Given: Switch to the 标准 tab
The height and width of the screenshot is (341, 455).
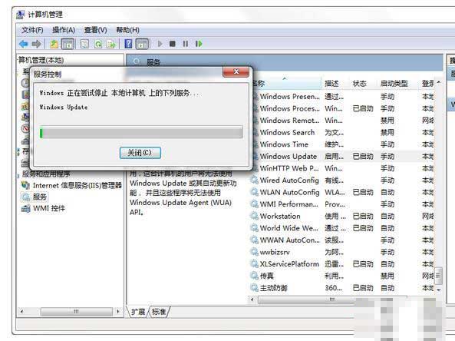Looking at the screenshot, I should pos(159,312).
